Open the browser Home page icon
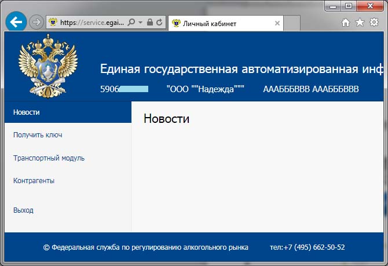Screen dimensions: 388x266 tap(346, 23)
